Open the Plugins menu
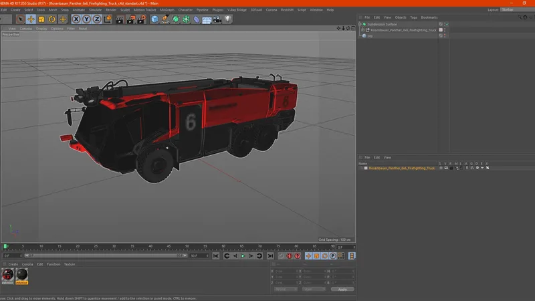This screenshot has height=301, width=535. [218, 10]
